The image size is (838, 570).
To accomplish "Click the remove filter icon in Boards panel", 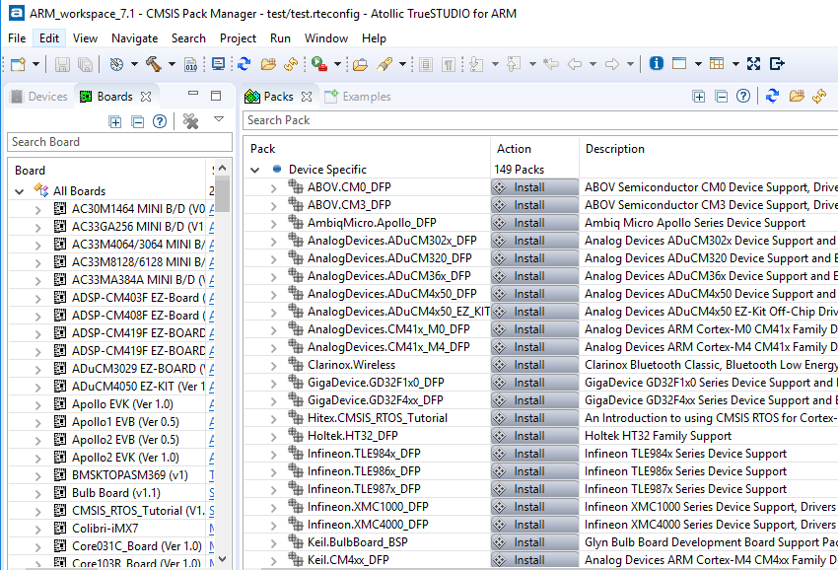I will [x=190, y=121].
